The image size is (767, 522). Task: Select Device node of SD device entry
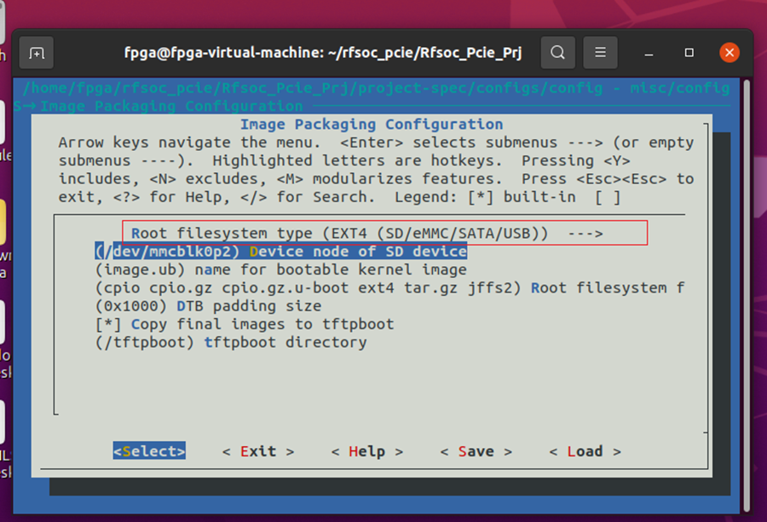click(x=280, y=252)
